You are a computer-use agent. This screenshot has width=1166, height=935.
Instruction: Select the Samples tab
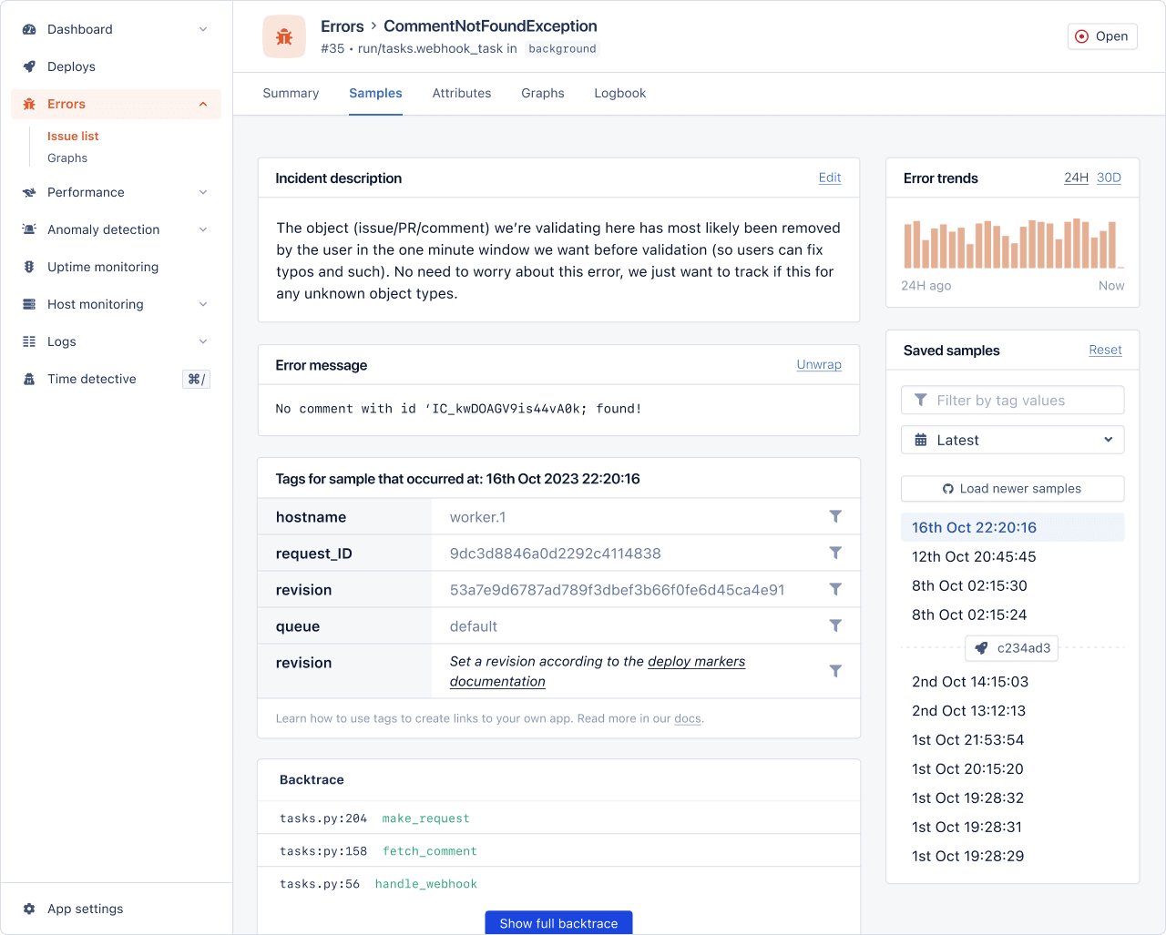click(375, 93)
